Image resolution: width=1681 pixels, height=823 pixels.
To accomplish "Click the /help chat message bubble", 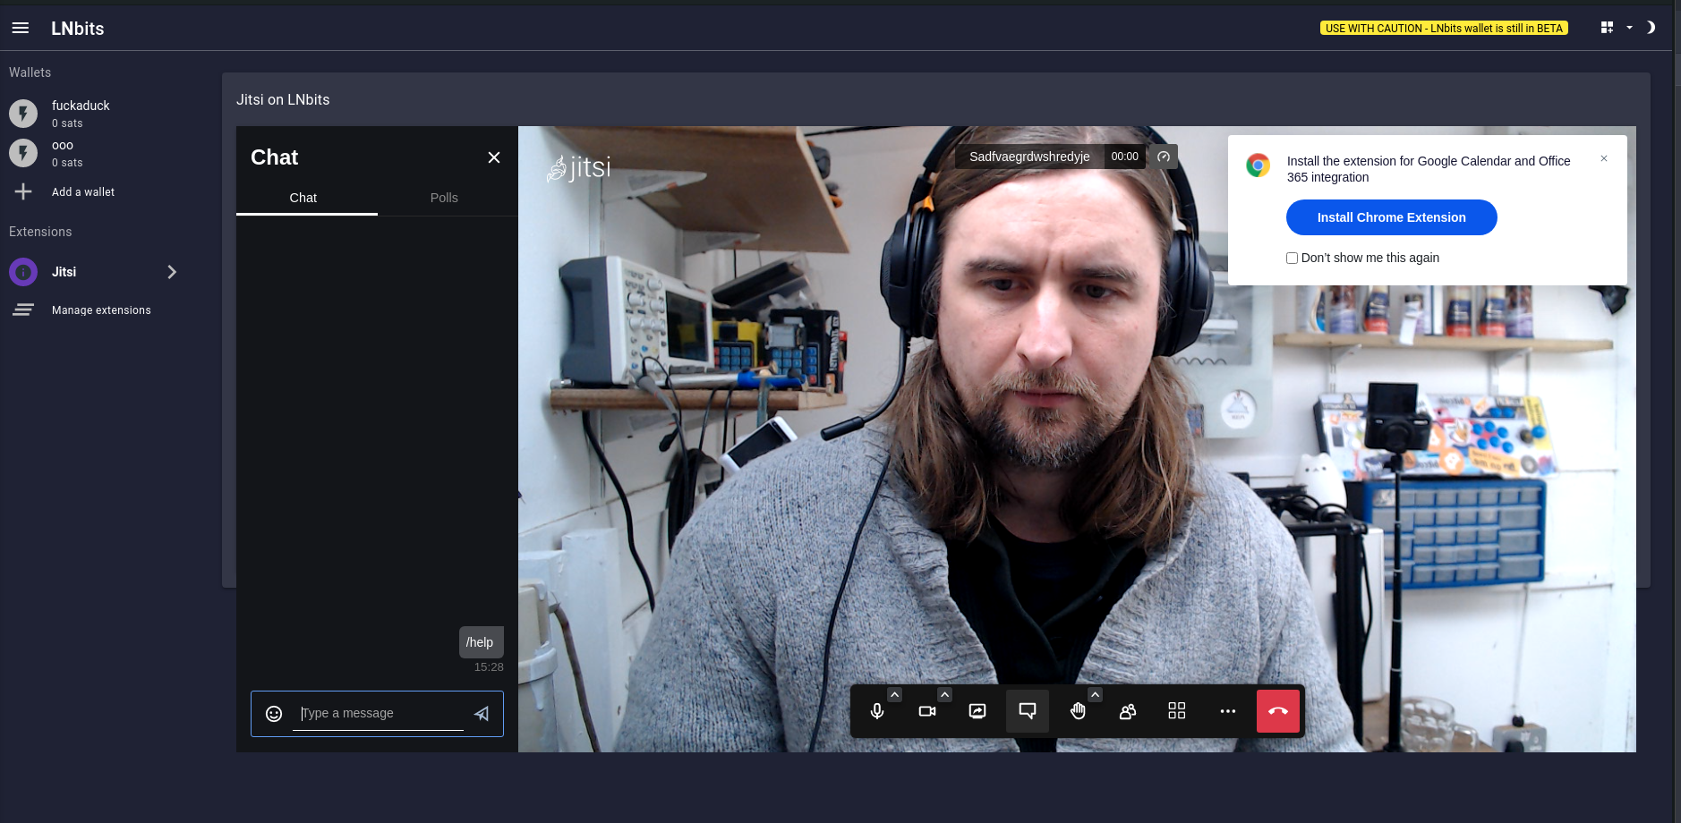I will 481,642.
